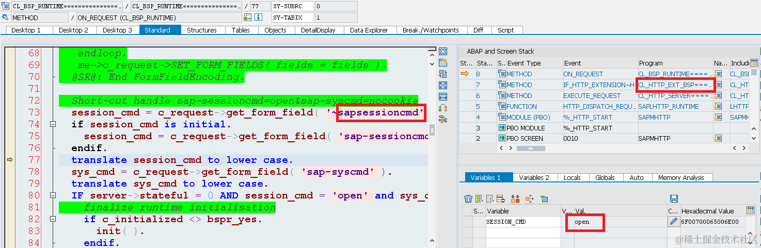Click navigate icon in ON_REQUEST stack row
The height and width of the screenshot is (248, 761).
[x=718, y=74]
